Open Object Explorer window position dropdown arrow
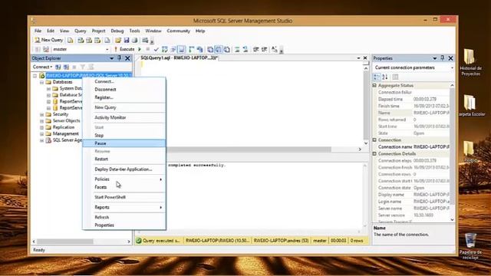491x276 pixels. 111,58
